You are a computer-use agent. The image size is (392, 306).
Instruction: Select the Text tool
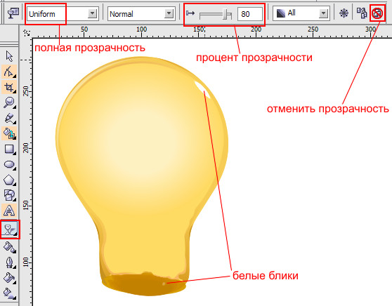coord(9,211)
